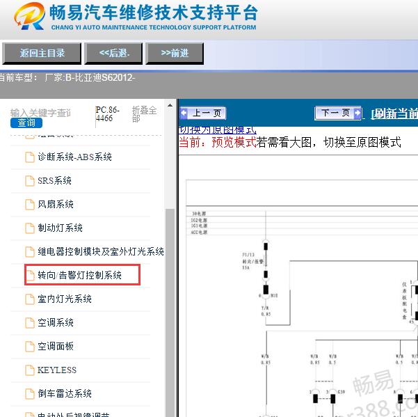The width and height of the screenshot is (418, 417).
Task: Click the sidebar scrollbar up arrow
Action: (170, 105)
